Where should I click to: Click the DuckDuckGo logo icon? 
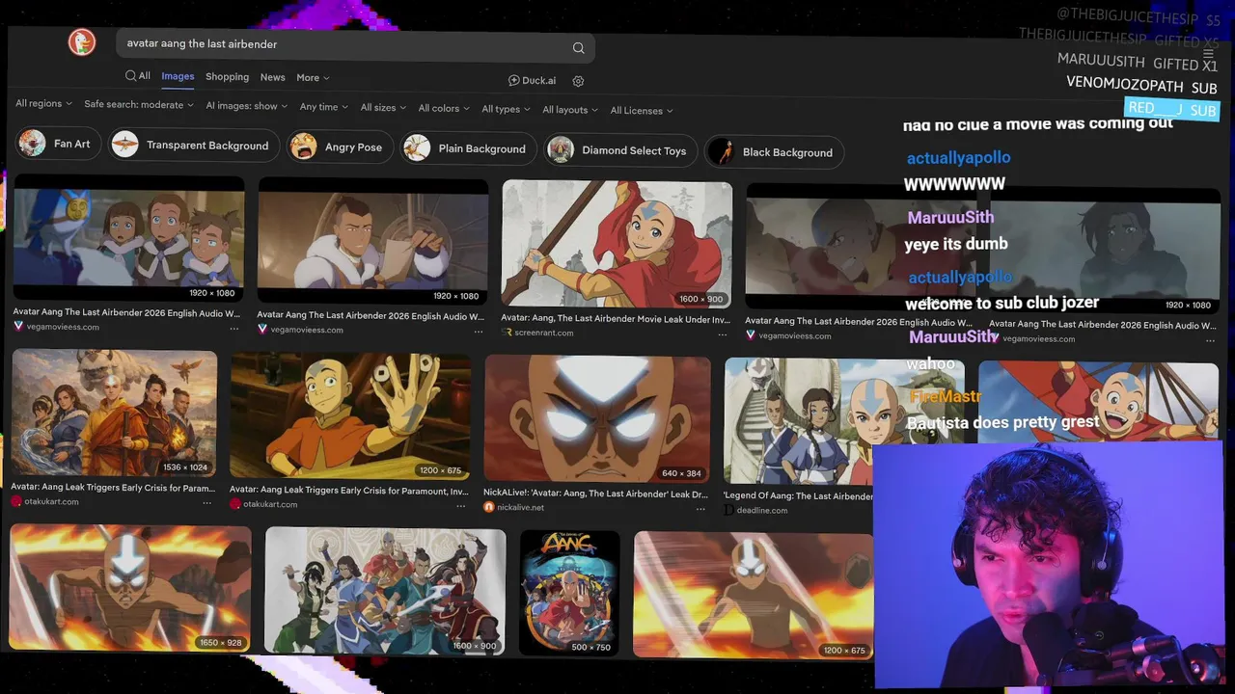pos(82,42)
